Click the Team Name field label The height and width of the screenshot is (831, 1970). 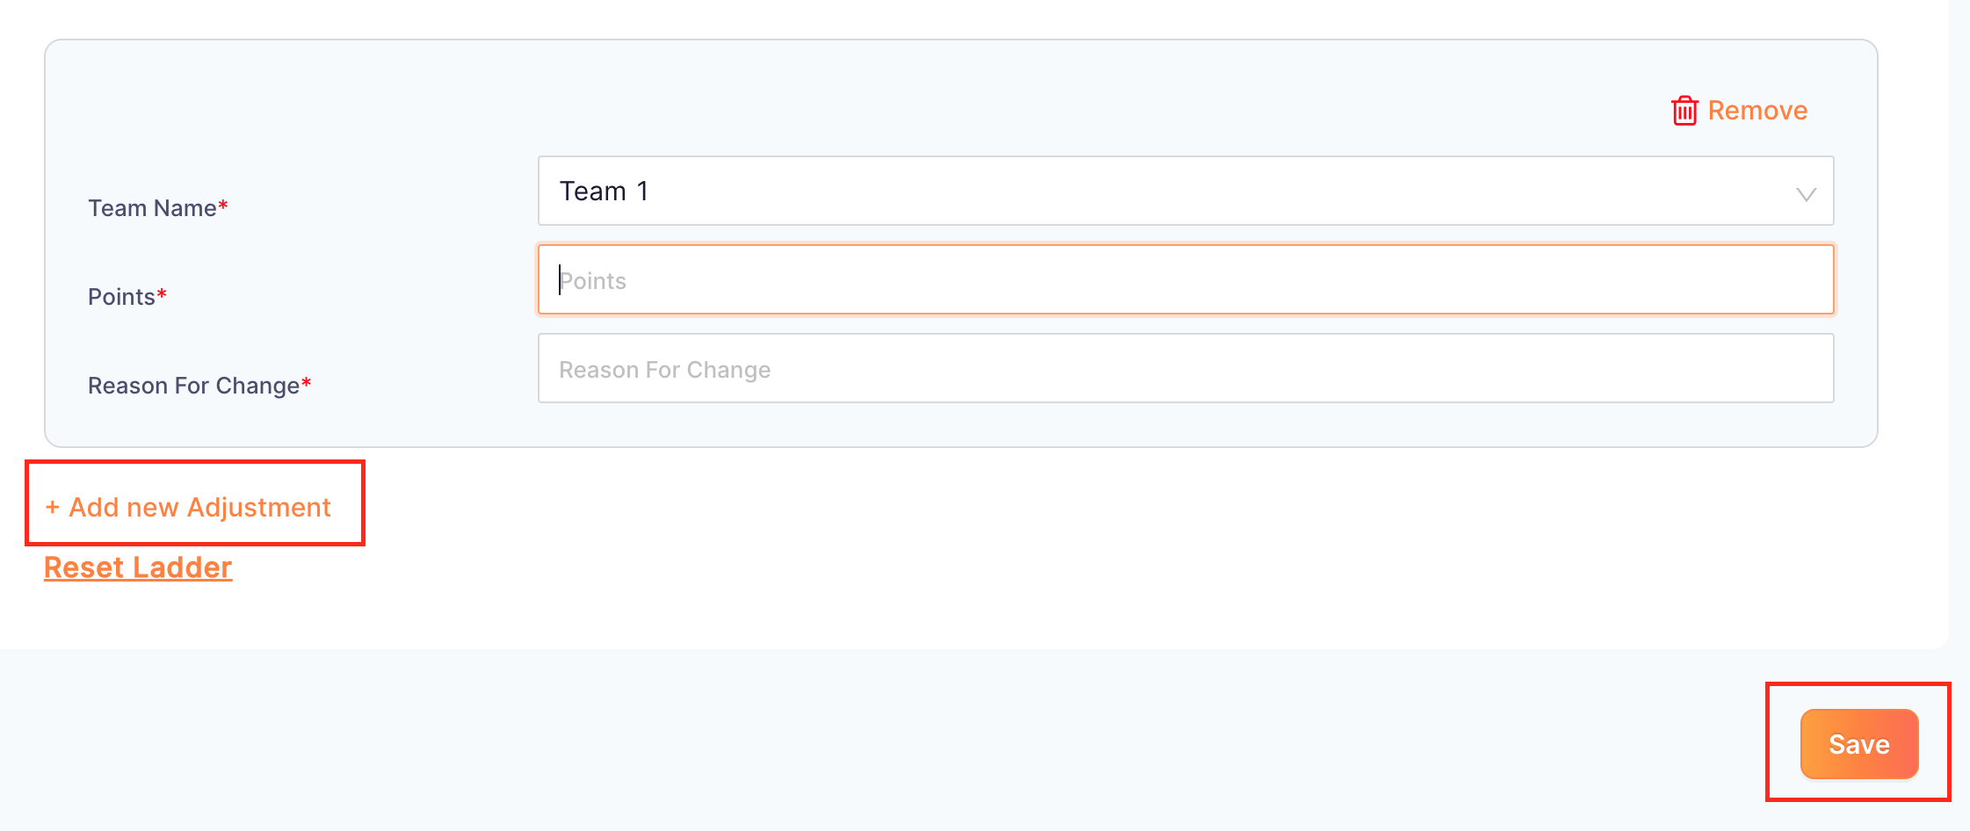152,208
